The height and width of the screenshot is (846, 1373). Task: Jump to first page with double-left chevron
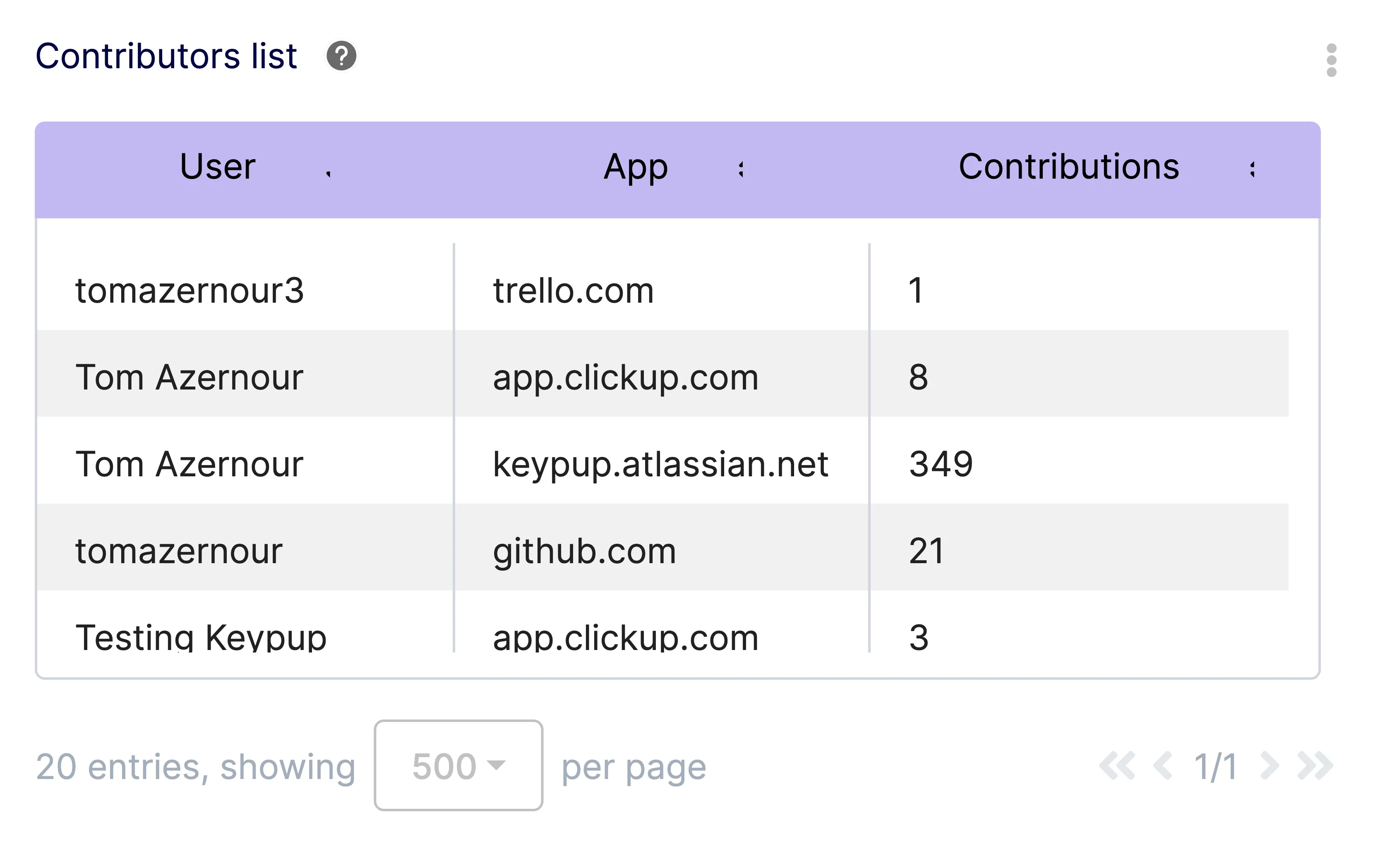1117,765
